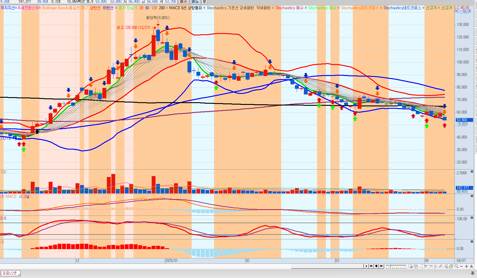
Task: Click the plus icon to enlarge chart
Action: (x=467, y=266)
